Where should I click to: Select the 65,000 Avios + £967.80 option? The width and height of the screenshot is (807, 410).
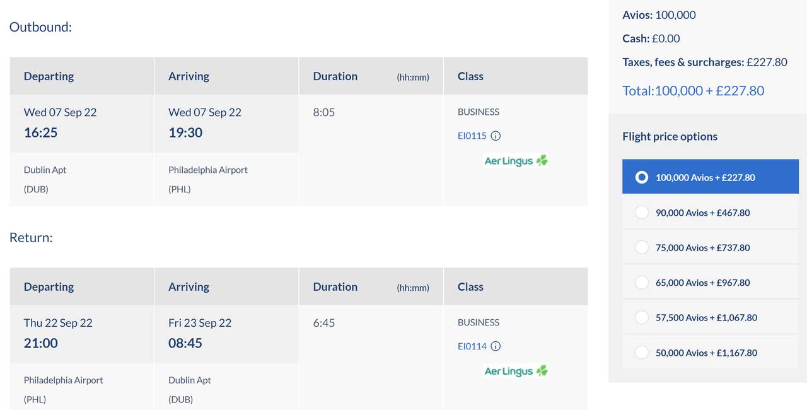pos(711,283)
